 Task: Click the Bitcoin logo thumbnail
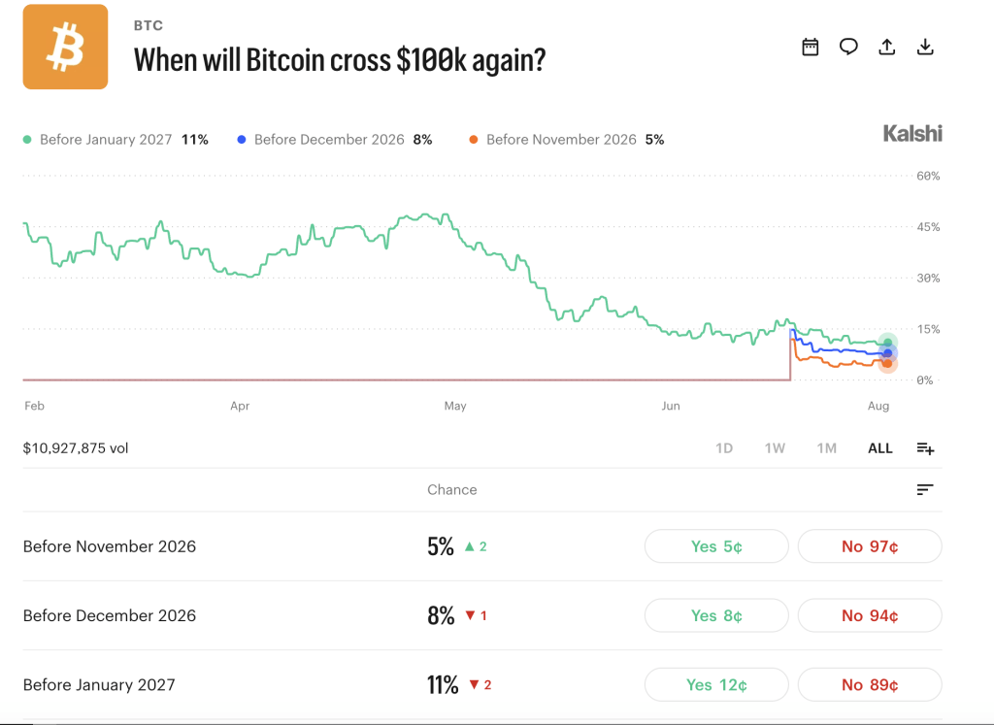coord(65,47)
